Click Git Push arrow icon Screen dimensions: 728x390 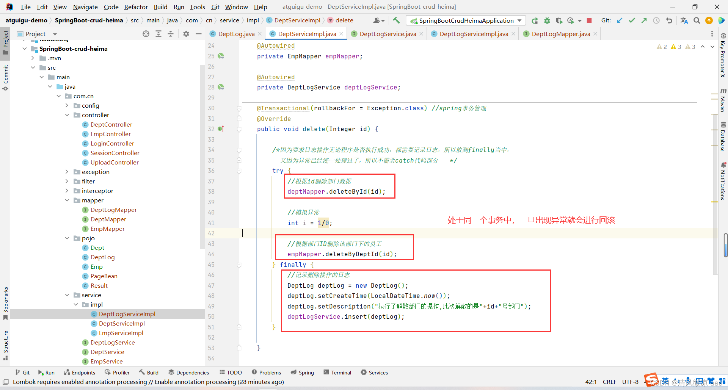644,20
